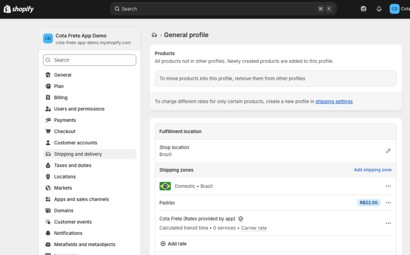Open Taxes and duties settings
Viewport: 410px width, 255px height.
pyautogui.click(x=73, y=165)
